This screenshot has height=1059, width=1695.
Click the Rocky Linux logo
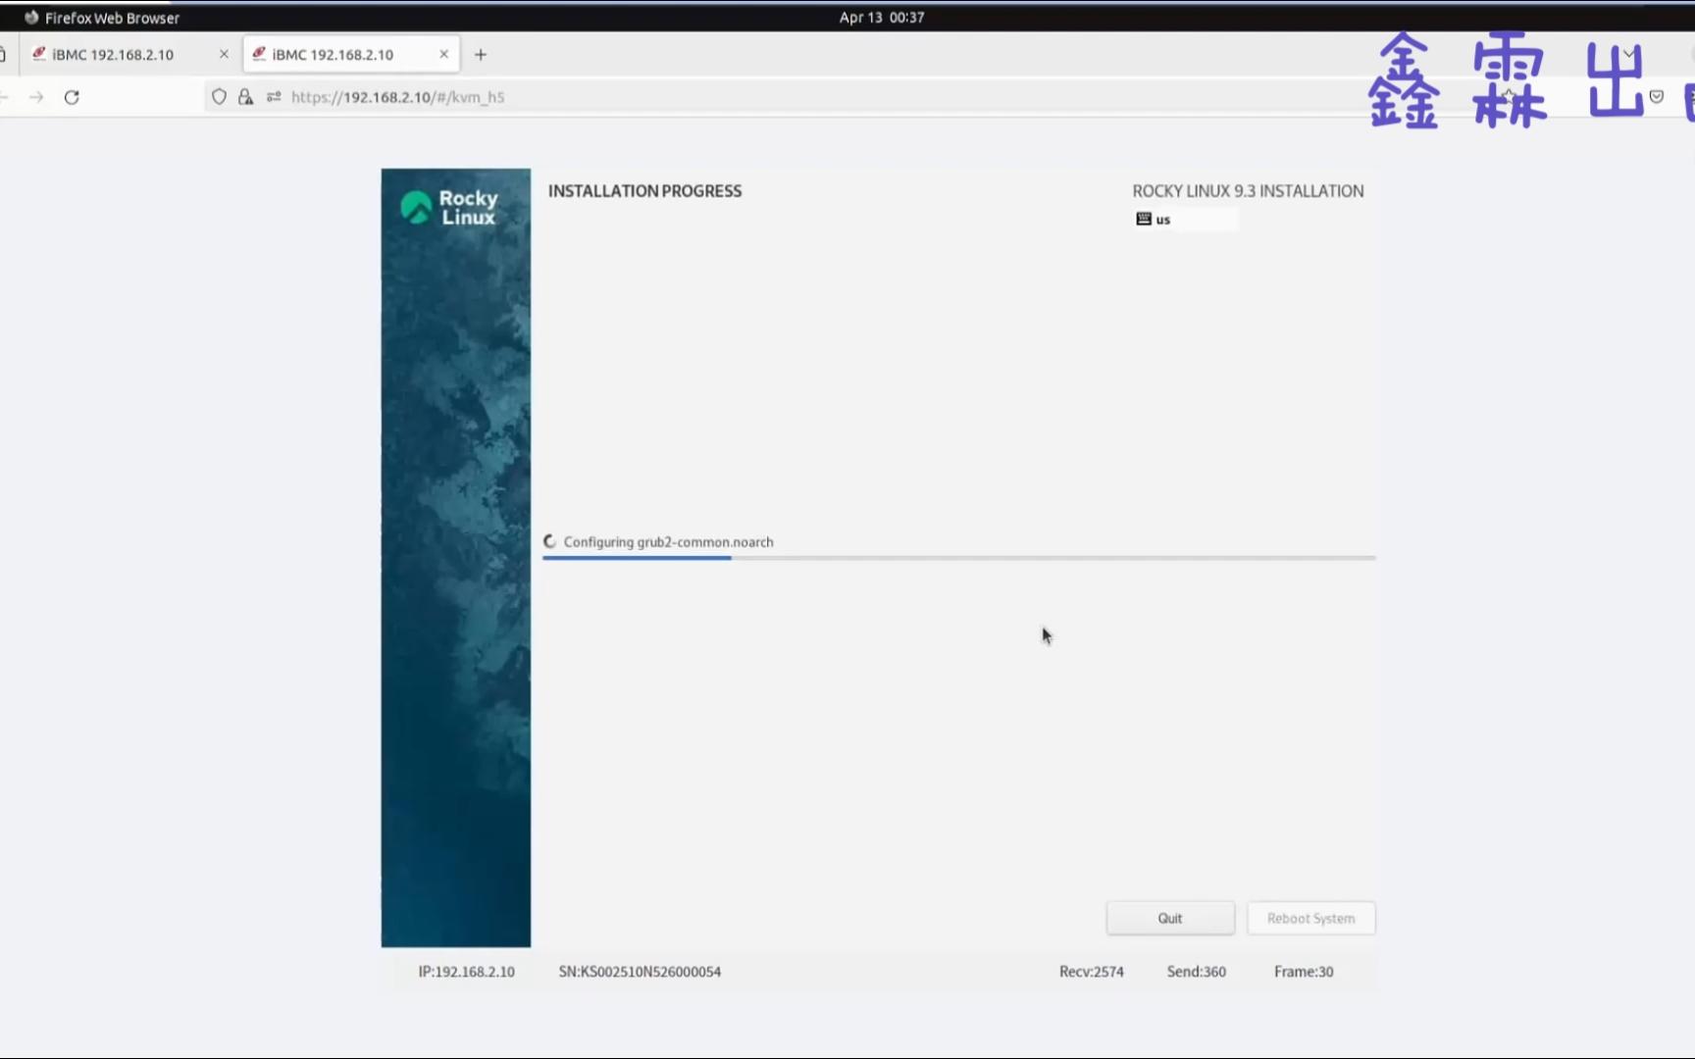click(449, 208)
